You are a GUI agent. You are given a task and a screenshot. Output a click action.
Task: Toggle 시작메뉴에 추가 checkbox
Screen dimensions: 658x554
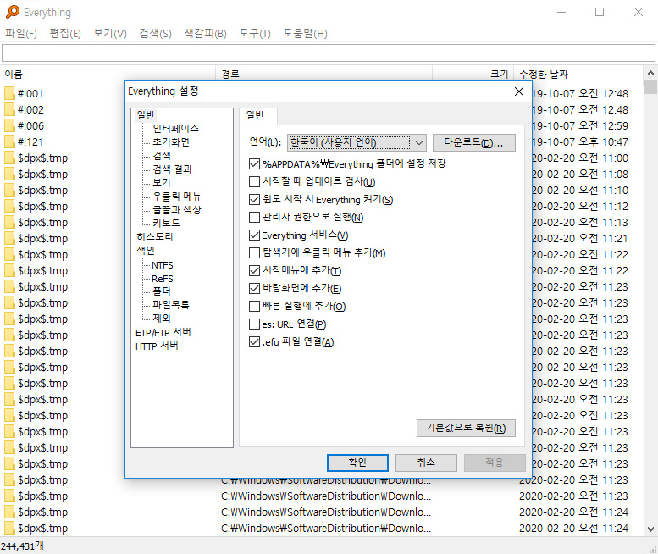254,271
